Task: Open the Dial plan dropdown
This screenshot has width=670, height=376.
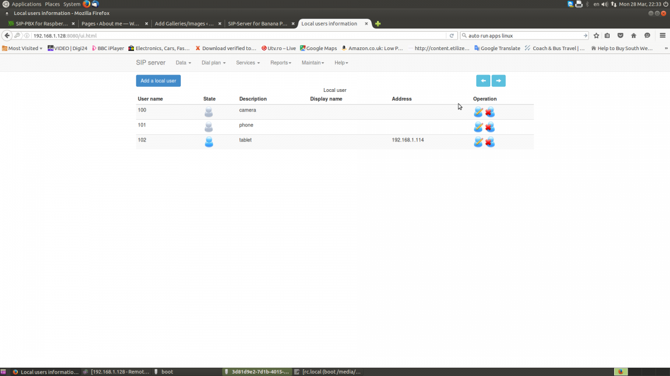Action: (x=213, y=63)
